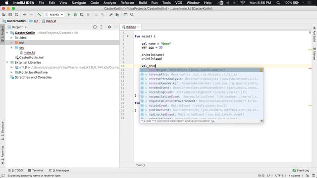
Task: Open Settings via the wrench icon
Action: [111, 14]
